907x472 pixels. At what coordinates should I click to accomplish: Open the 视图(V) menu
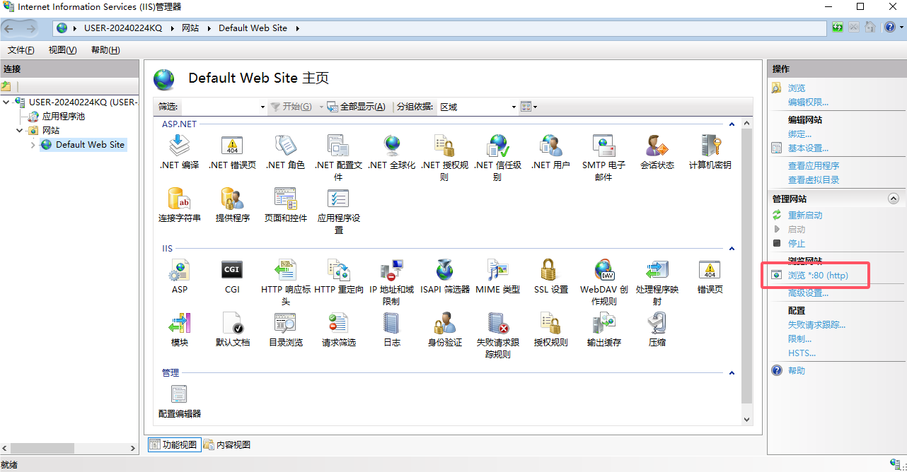click(62, 50)
